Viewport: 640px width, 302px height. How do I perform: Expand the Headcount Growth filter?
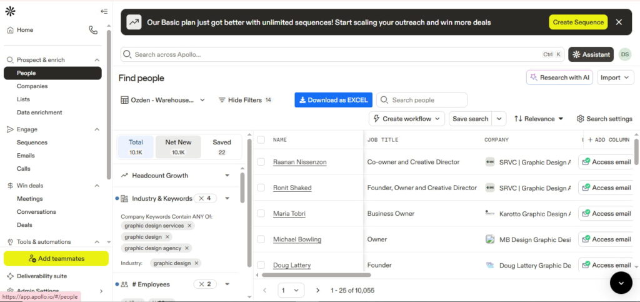pyautogui.click(x=227, y=176)
